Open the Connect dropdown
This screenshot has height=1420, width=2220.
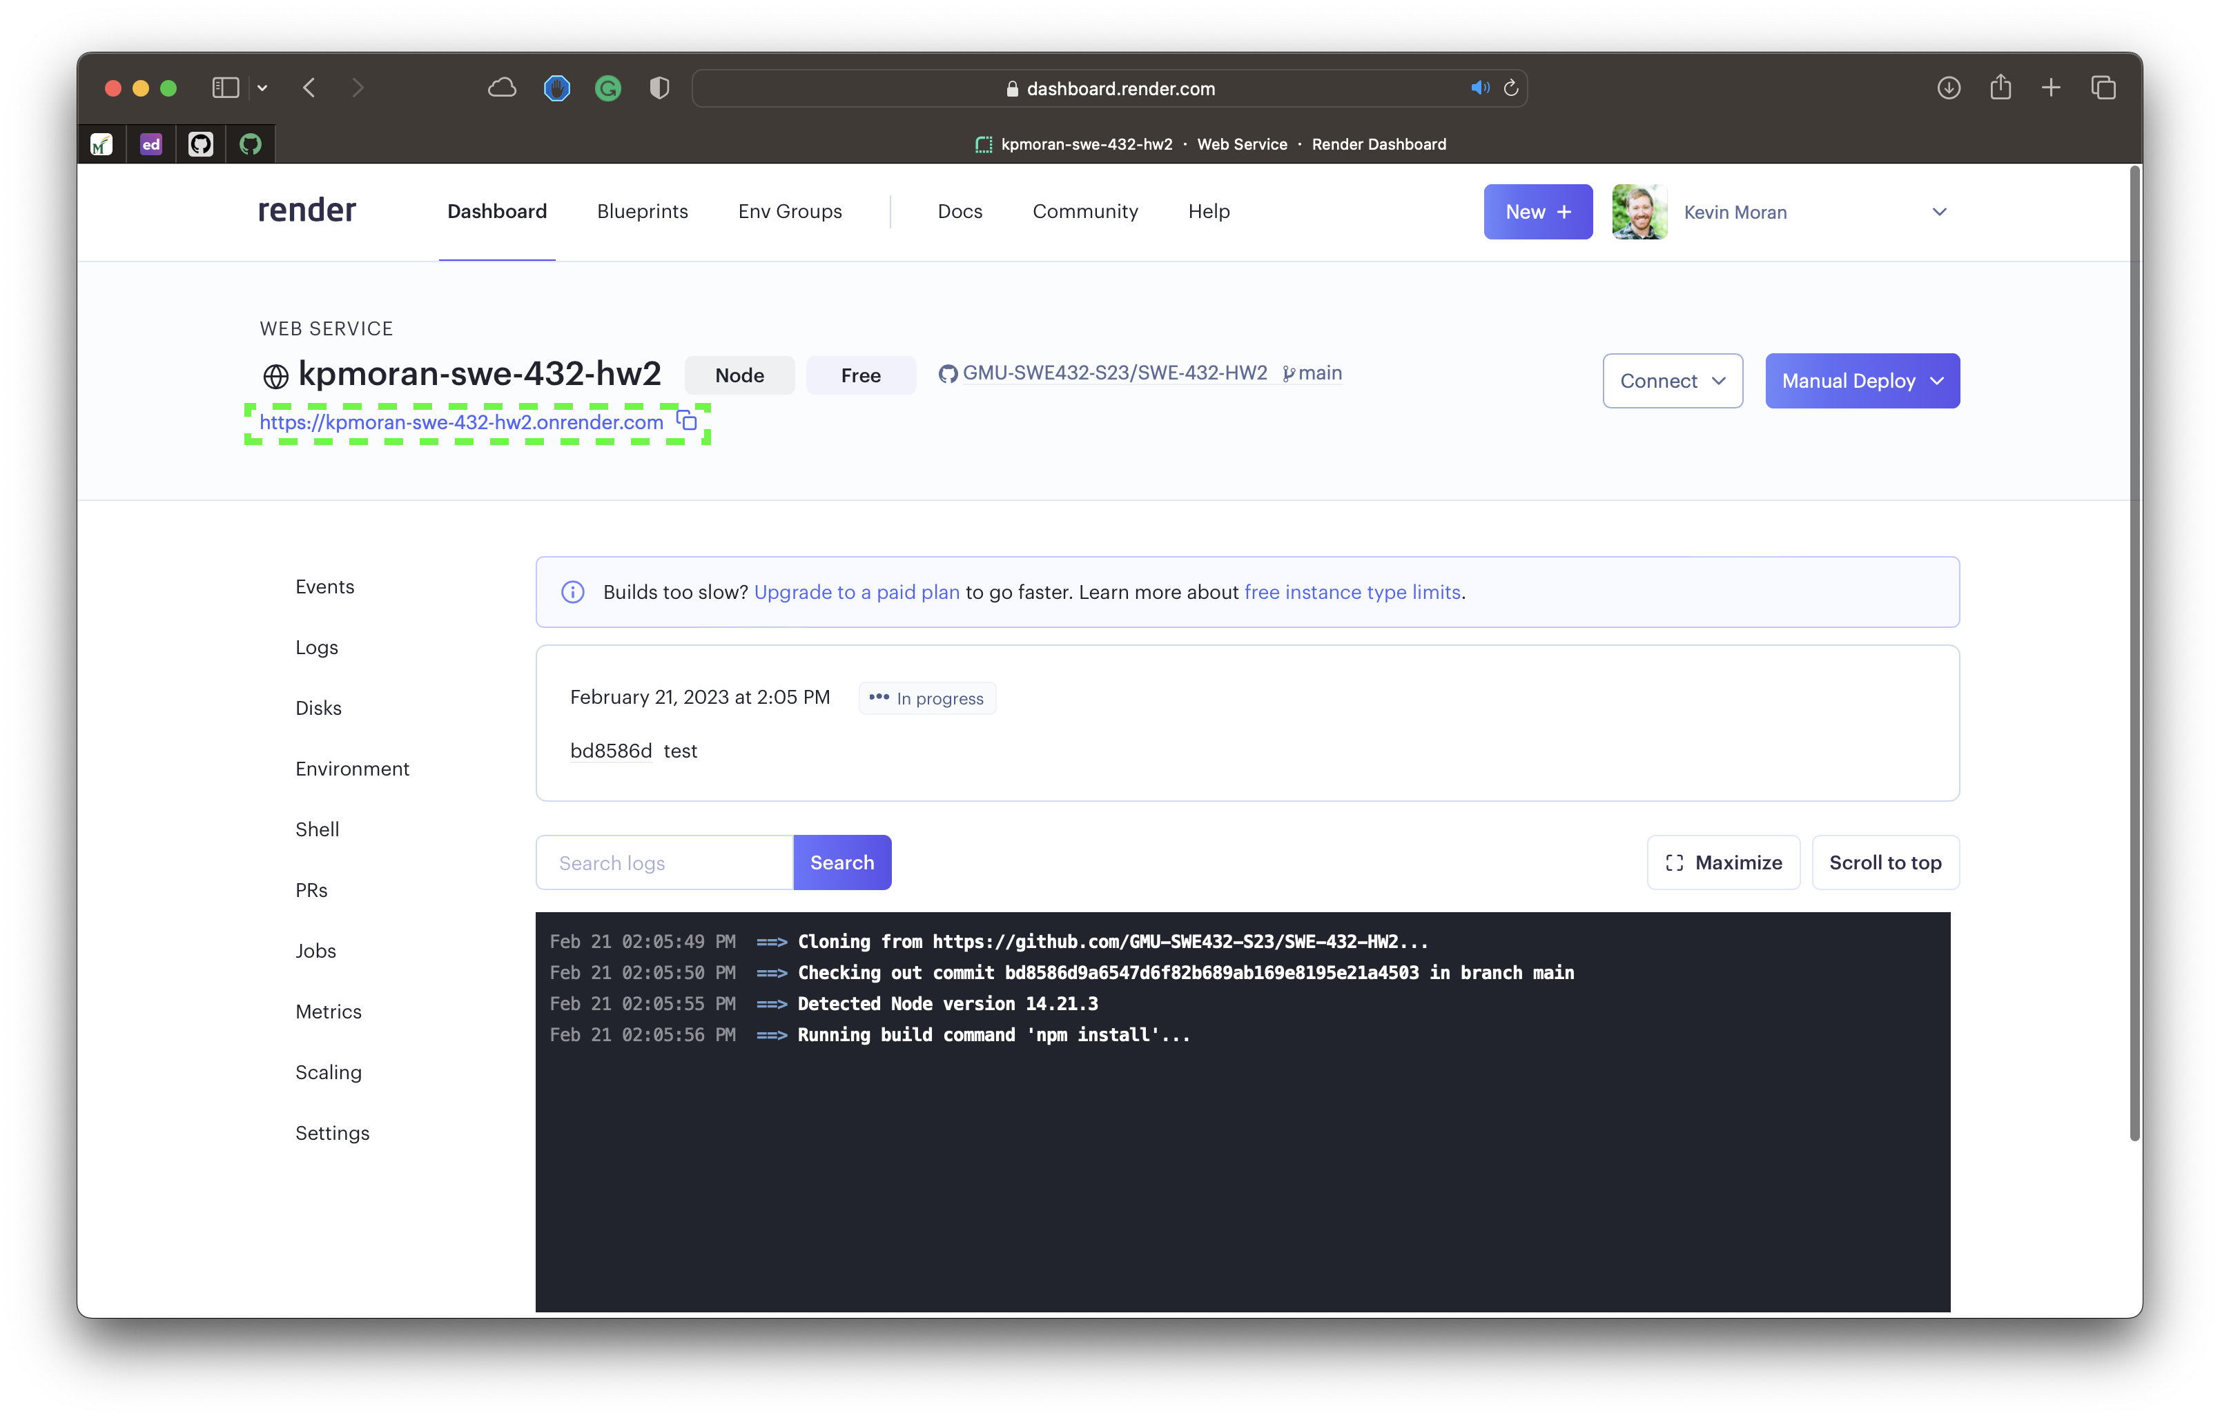pyautogui.click(x=1672, y=381)
